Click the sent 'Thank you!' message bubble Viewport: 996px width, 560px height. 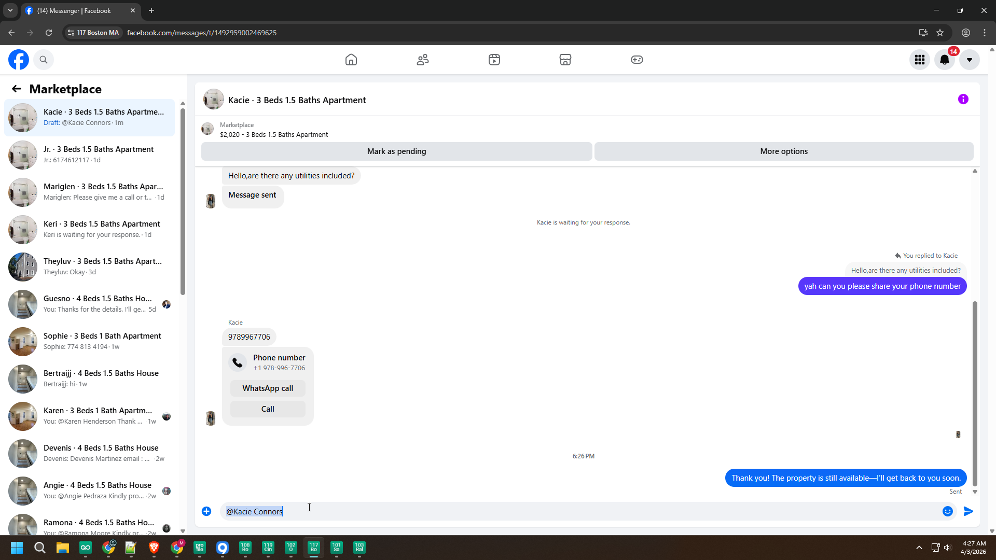click(846, 478)
